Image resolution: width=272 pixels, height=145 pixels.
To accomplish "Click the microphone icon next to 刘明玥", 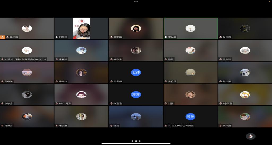I will [x=57, y=37].
